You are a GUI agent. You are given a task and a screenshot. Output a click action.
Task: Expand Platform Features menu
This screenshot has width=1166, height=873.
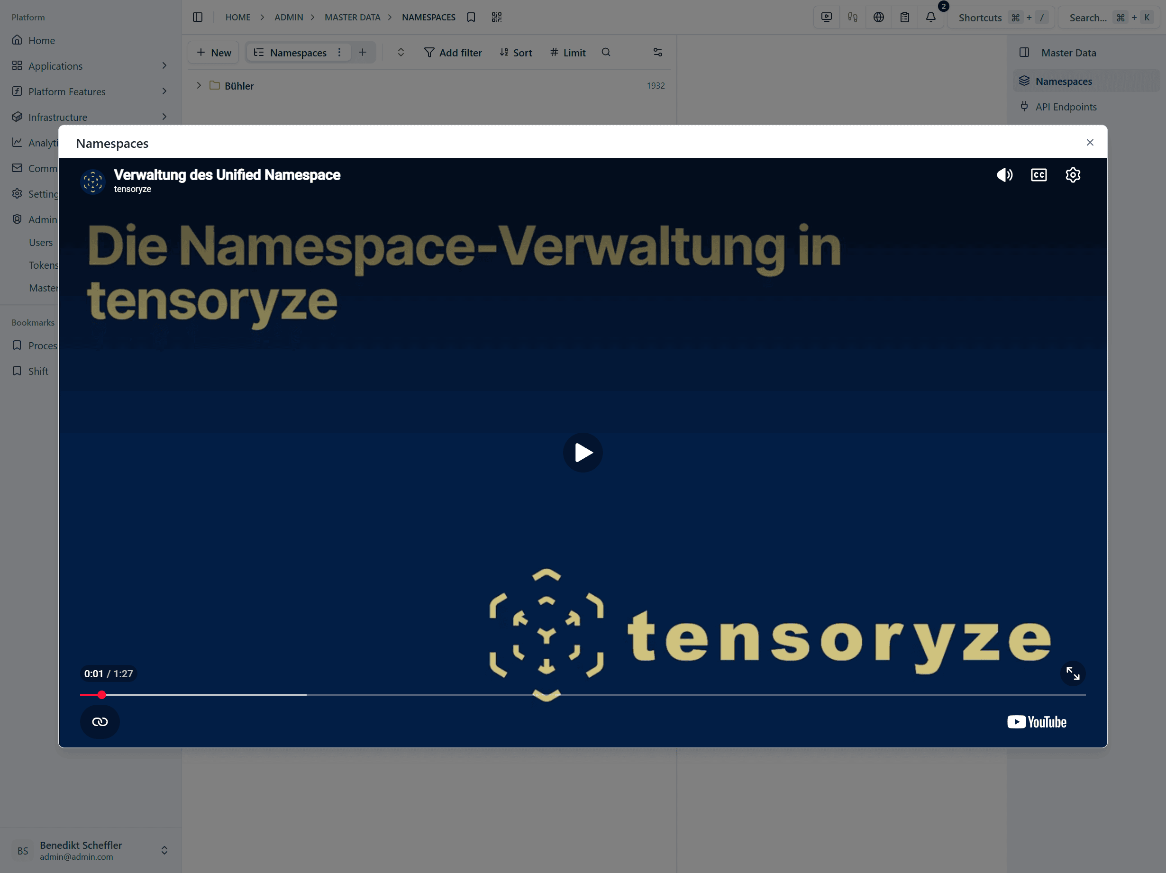tap(91, 91)
